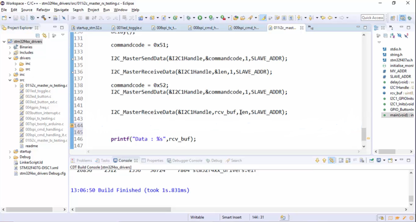Click editor vertical scrollbar thumb
Screen dimensions: 416x222
pyautogui.click(x=364, y=134)
